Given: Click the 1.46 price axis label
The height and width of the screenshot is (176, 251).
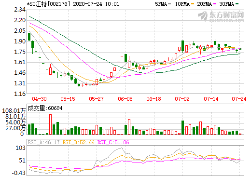Looking at the screenshot, I should click(20, 73).
